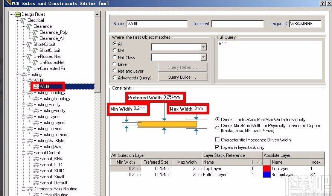Collapse the Routing Layers node
332x196 pixels.
pos(23,117)
